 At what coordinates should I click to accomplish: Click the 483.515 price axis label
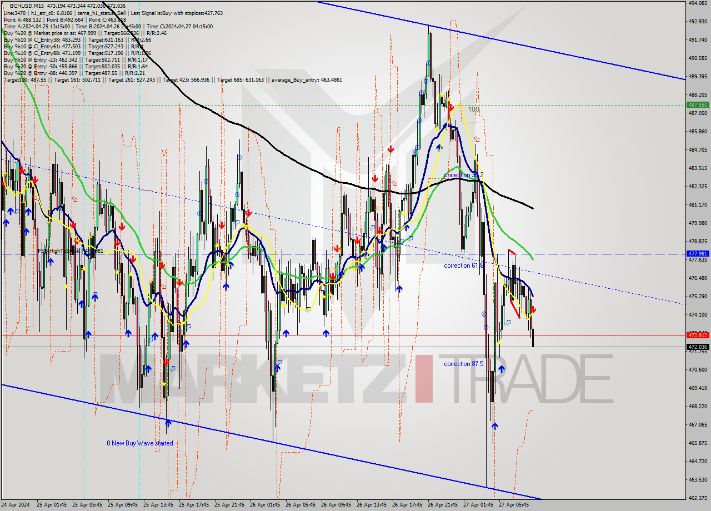click(698, 168)
